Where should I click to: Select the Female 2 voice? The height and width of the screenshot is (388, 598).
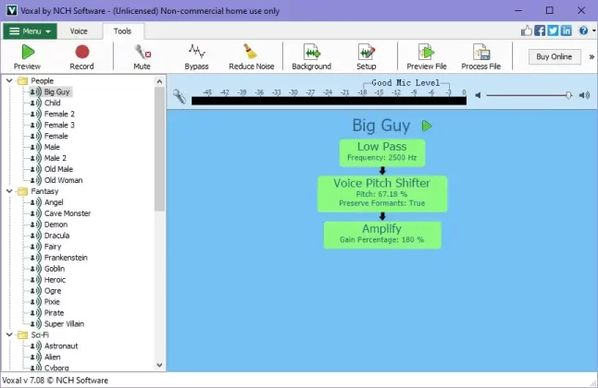pos(59,114)
